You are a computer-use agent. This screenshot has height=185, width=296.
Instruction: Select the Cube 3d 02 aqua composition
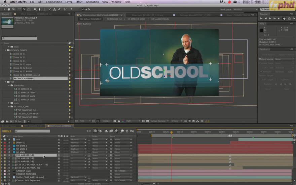click(x=22, y=64)
